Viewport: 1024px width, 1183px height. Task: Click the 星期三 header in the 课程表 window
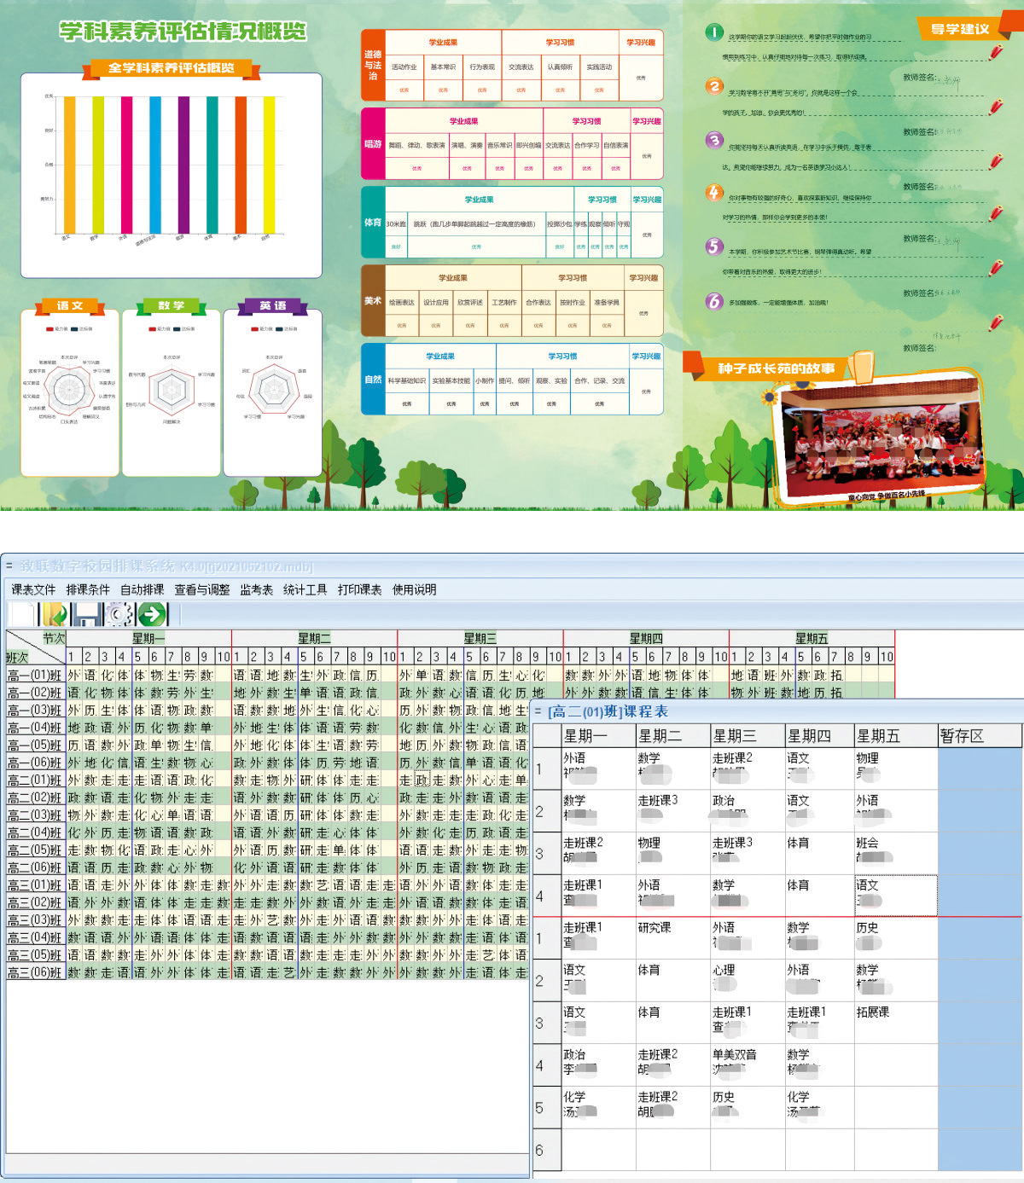tap(747, 735)
